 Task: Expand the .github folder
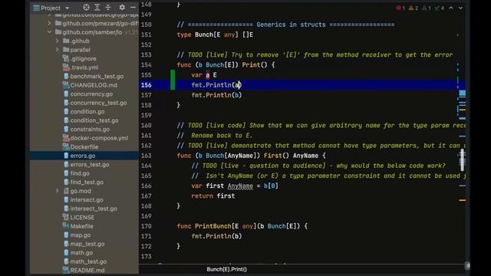tap(57, 41)
